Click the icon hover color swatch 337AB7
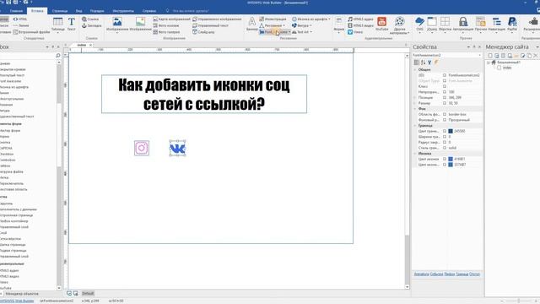The width and height of the screenshot is (540, 304). (x=451, y=165)
